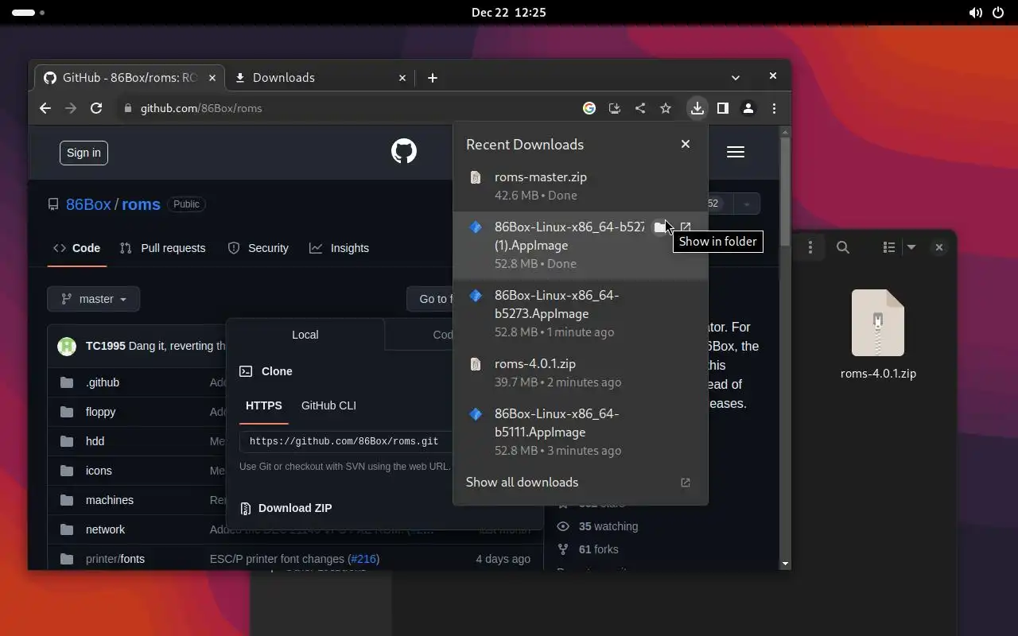Open the Pull requests tab
This screenshot has height=636, width=1018.
point(162,248)
